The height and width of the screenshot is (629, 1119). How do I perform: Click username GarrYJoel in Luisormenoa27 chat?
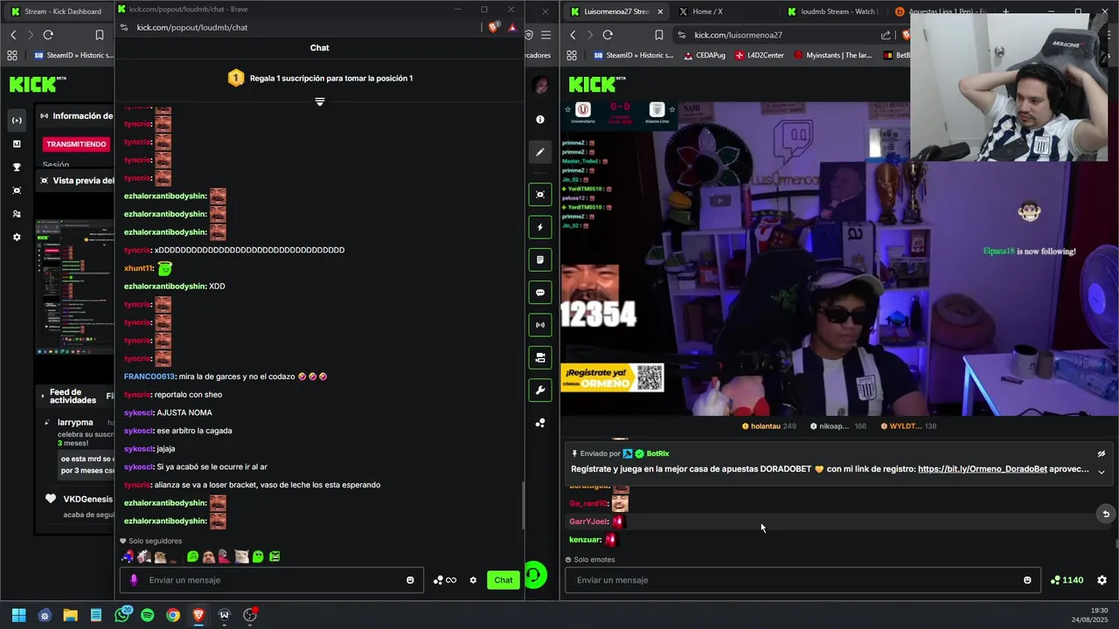click(x=588, y=522)
